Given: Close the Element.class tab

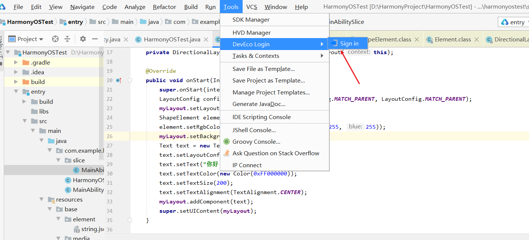Looking at the screenshot, I should pos(476,40).
